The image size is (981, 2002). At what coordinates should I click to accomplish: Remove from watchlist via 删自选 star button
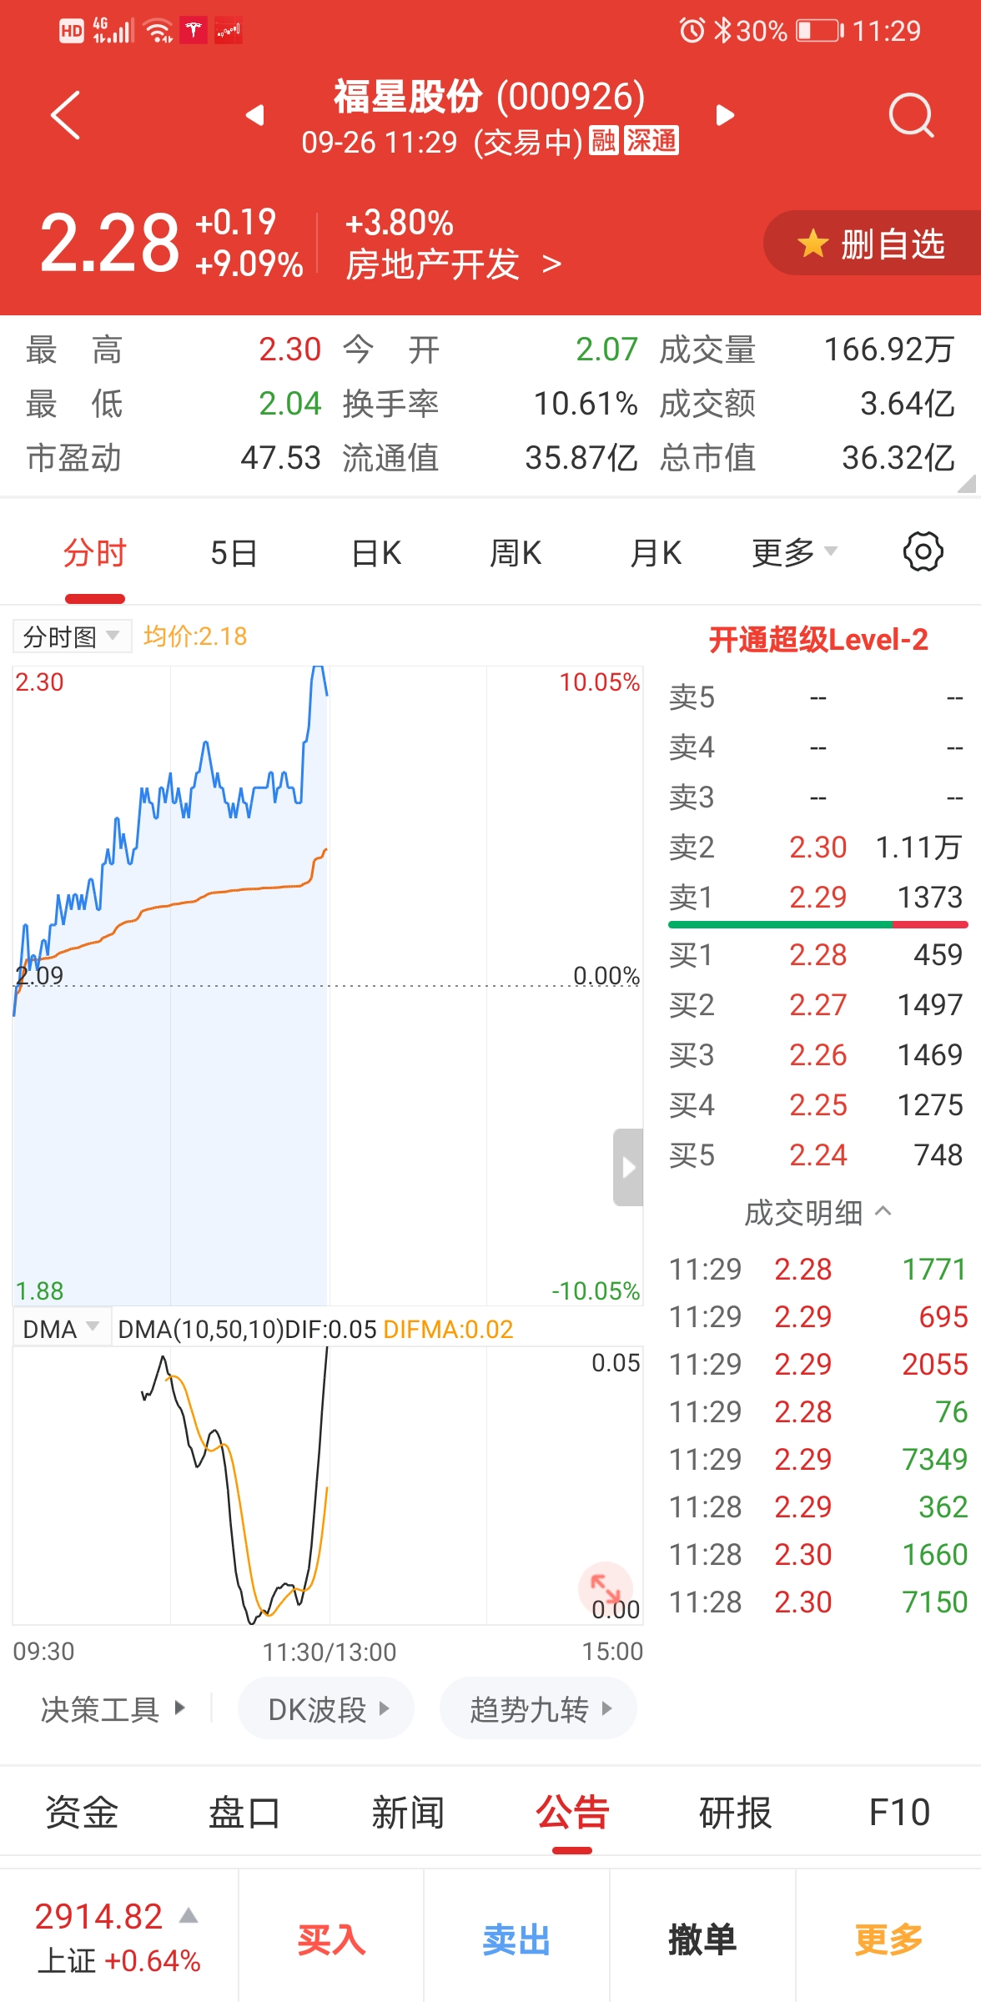(873, 244)
